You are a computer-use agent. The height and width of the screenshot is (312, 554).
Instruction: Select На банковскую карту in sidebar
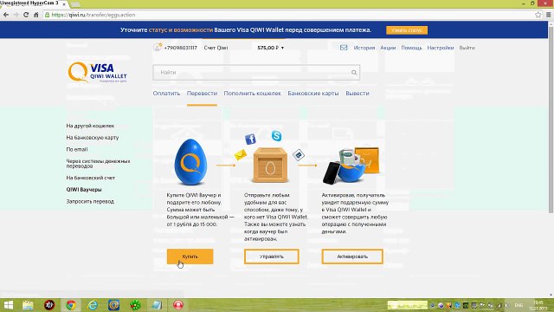tap(93, 138)
